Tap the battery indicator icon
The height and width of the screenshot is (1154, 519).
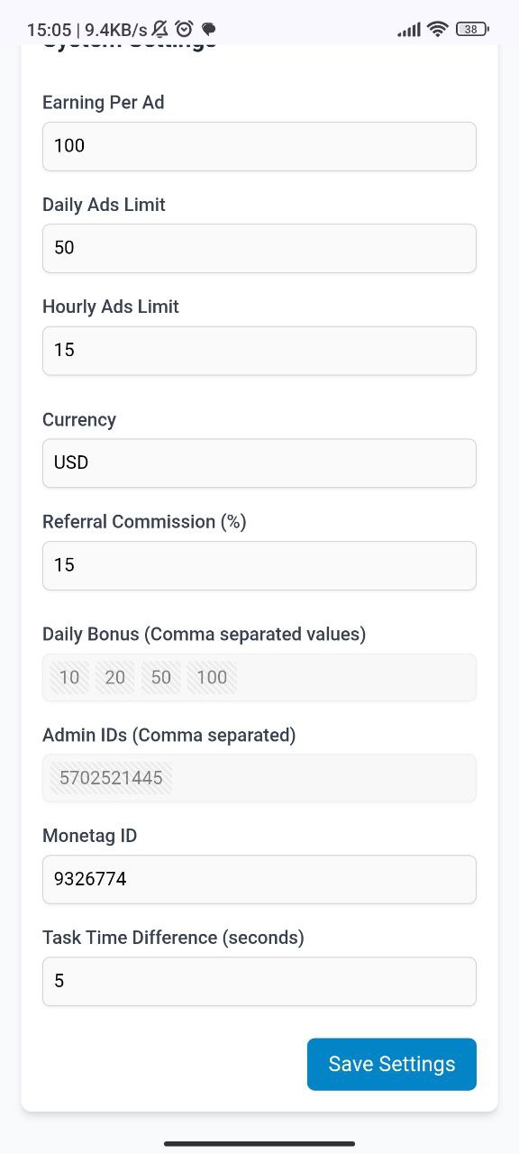(472, 29)
